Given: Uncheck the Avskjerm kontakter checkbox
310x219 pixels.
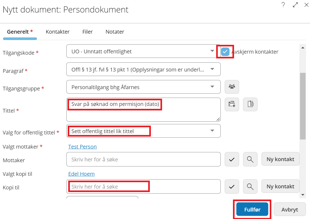Looking at the screenshot, I should pyautogui.click(x=225, y=52).
